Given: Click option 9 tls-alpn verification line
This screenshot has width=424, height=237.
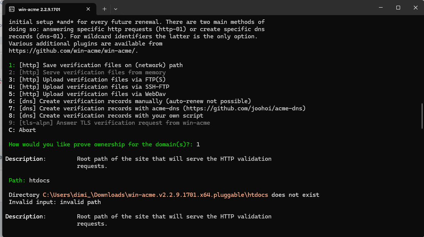Looking at the screenshot, I should coord(109,123).
